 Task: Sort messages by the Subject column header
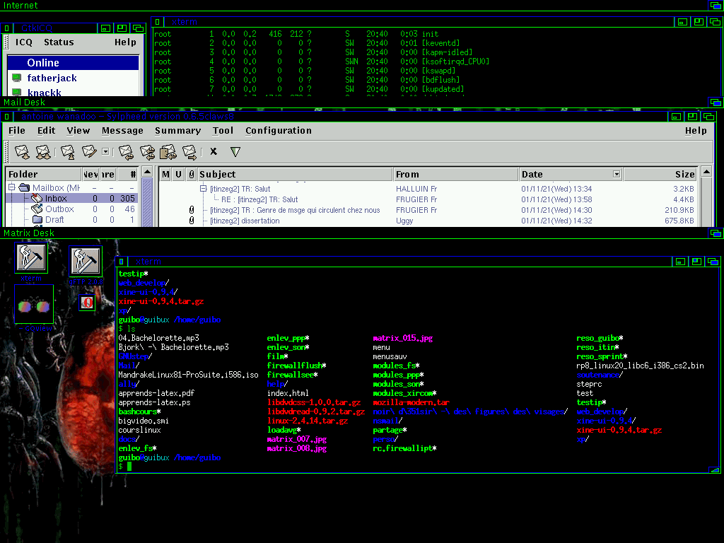296,174
